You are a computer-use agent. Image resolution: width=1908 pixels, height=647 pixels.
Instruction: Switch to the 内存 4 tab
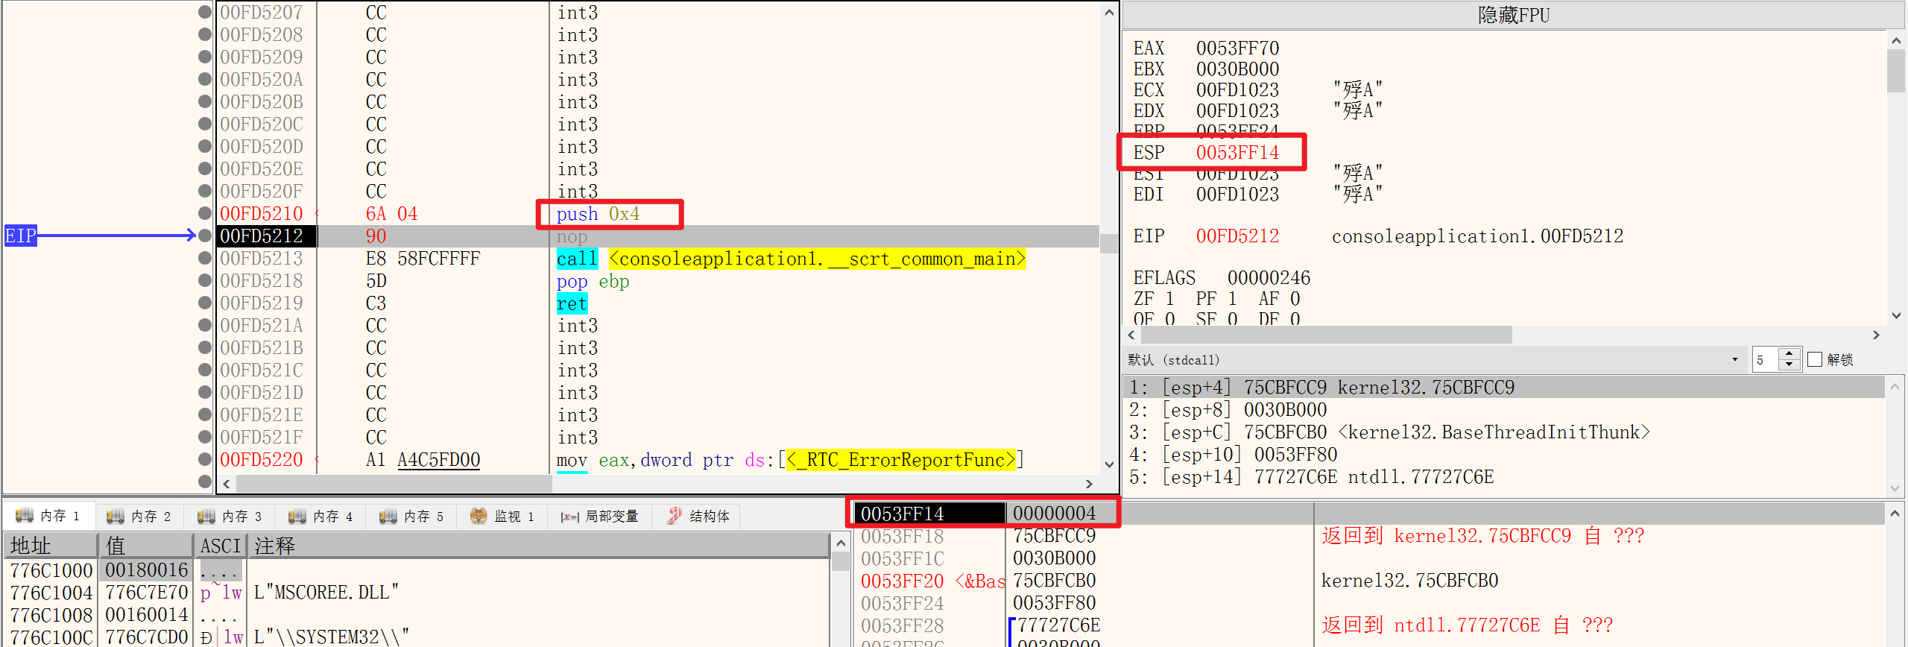pos(320,516)
